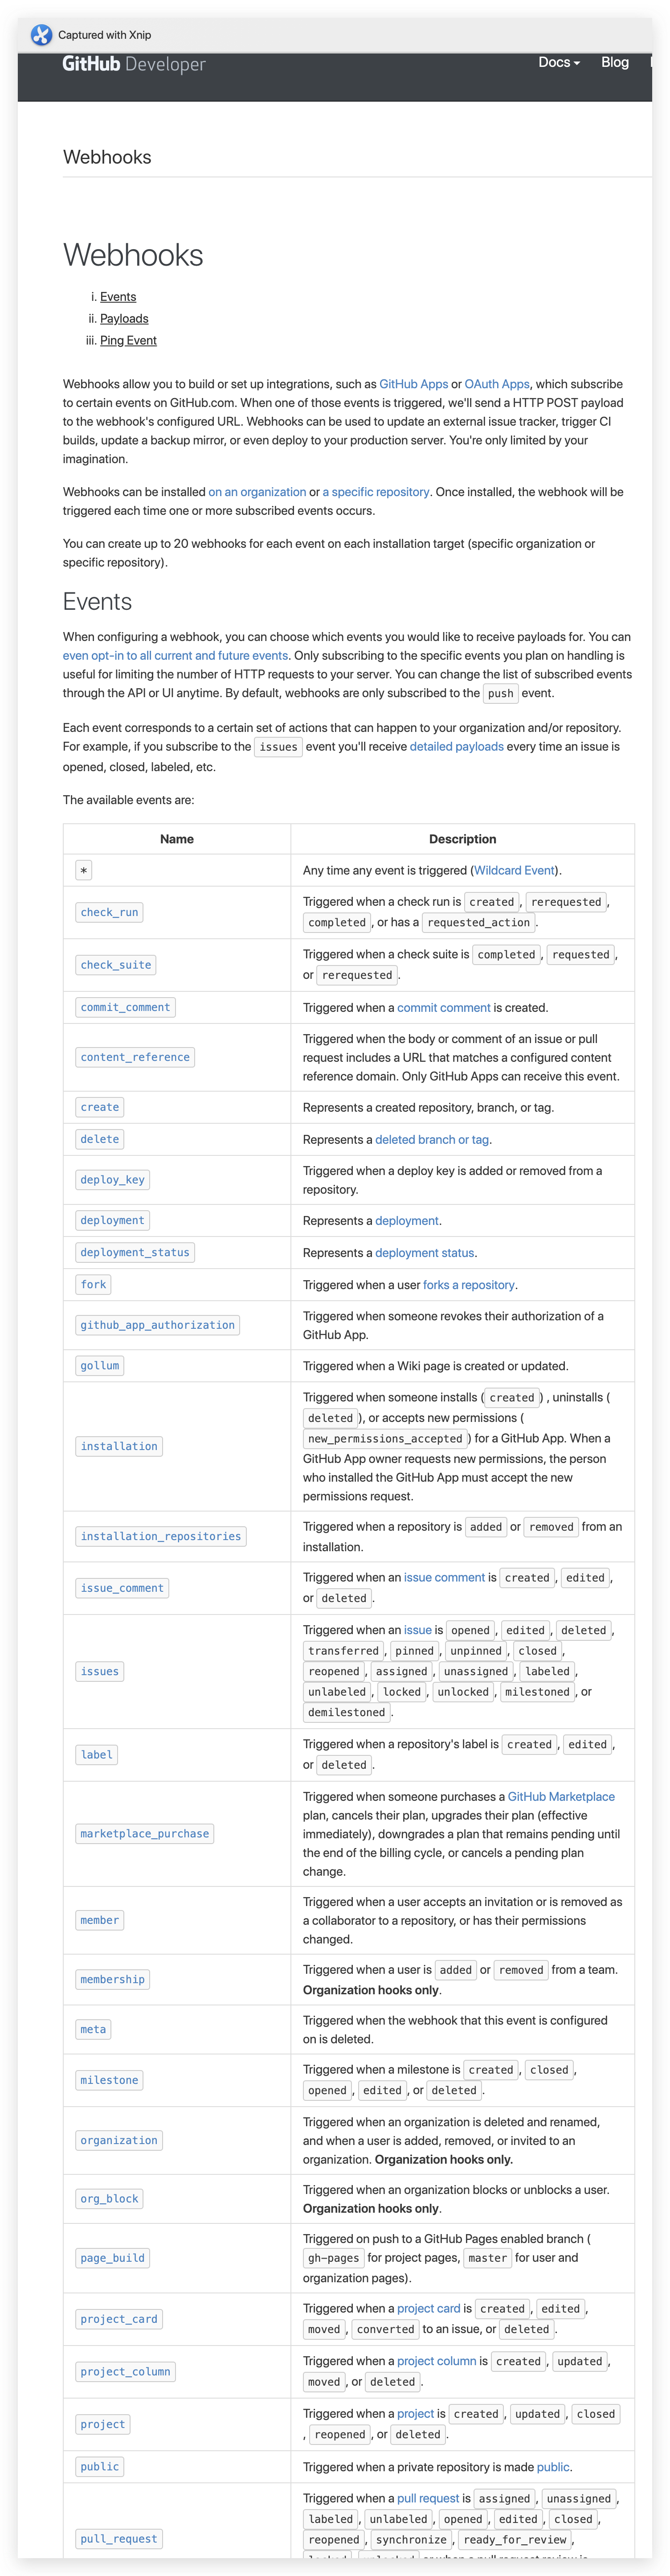Follow the 'on an organization' link
Viewport: 670px width, 2576px height.
(x=257, y=492)
